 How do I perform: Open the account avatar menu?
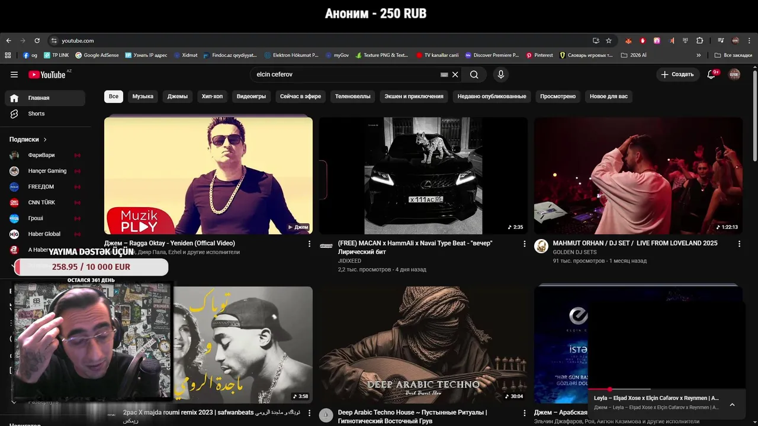(734, 75)
